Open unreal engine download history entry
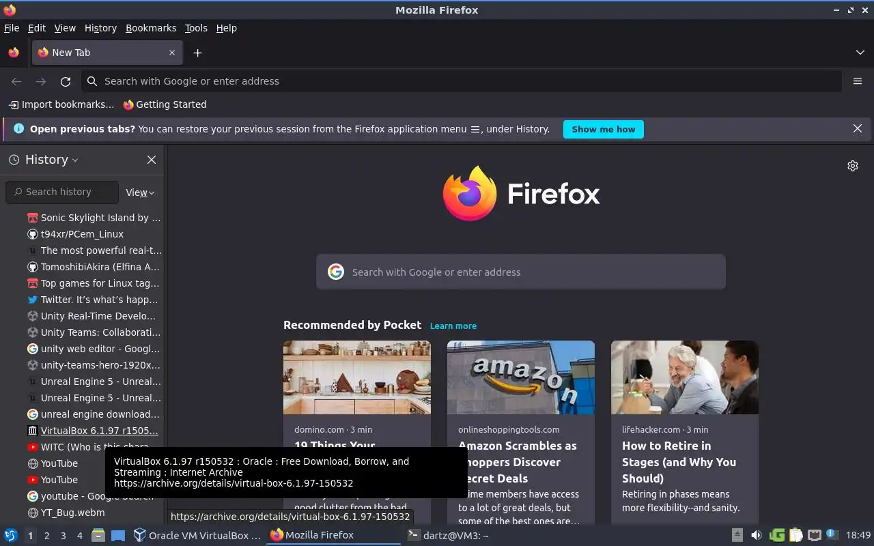This screenshot has height=546, width=874. pos(94,414)
